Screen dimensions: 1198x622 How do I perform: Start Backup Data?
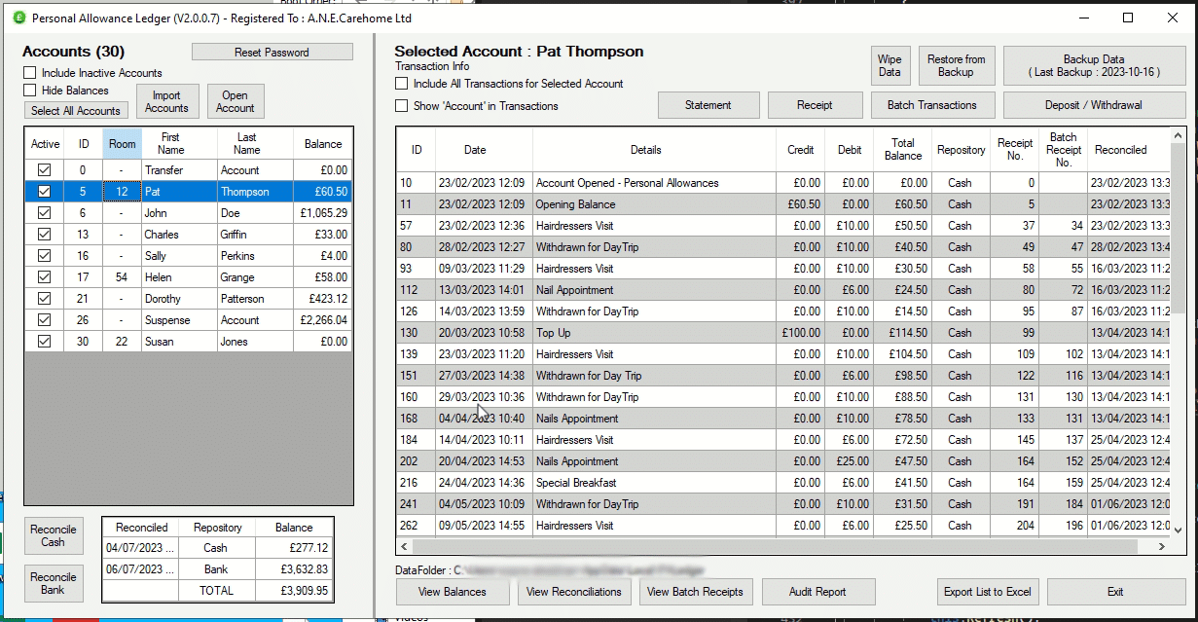(x=1094, y=66)
